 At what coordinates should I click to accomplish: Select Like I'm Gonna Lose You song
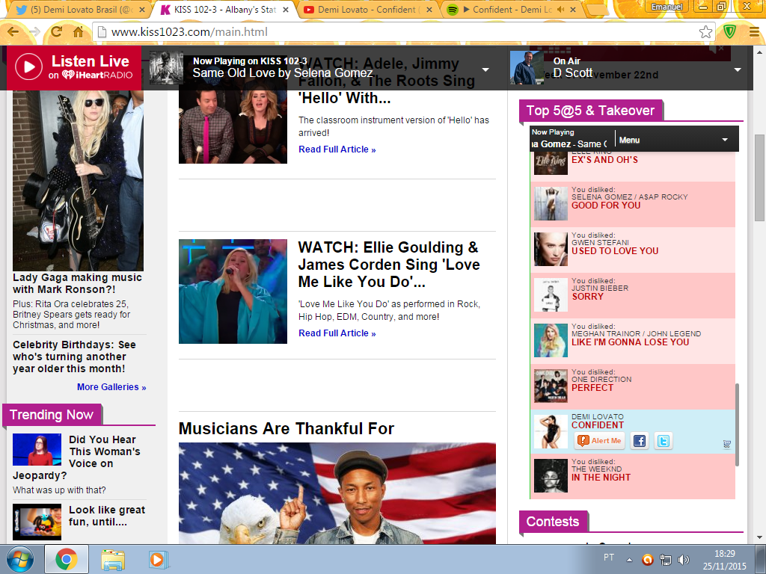pos(633,341)
